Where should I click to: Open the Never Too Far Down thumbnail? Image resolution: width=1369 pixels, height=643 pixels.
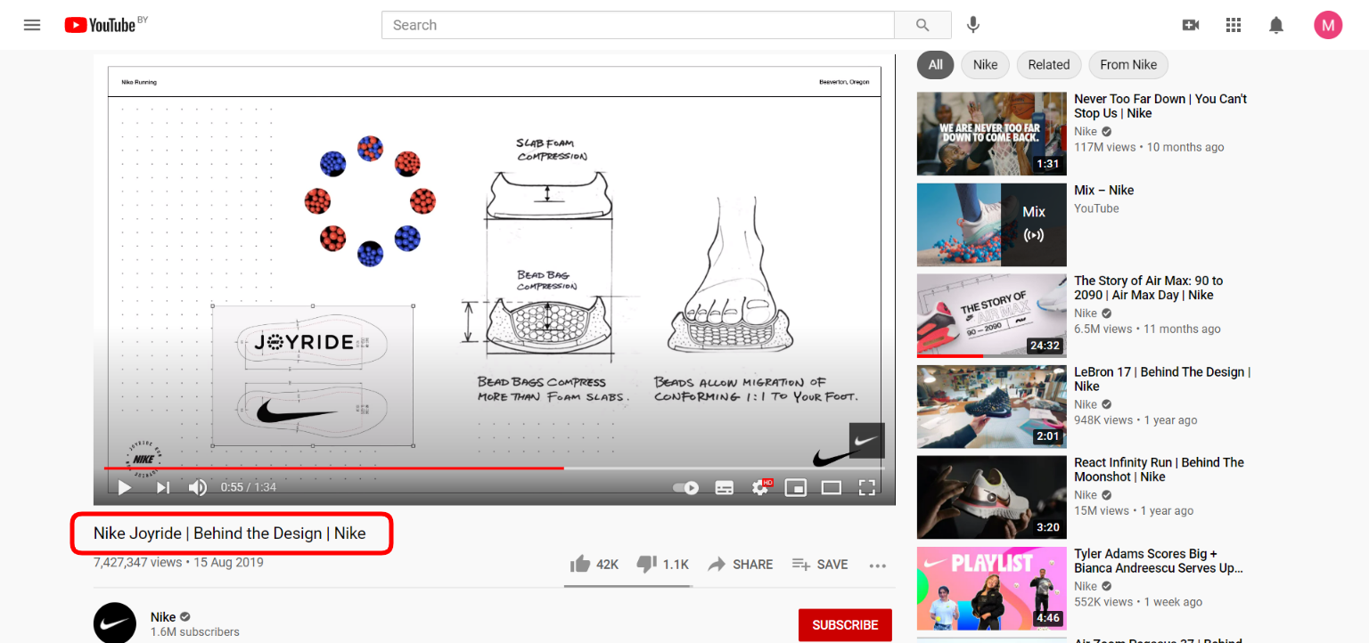991,134
